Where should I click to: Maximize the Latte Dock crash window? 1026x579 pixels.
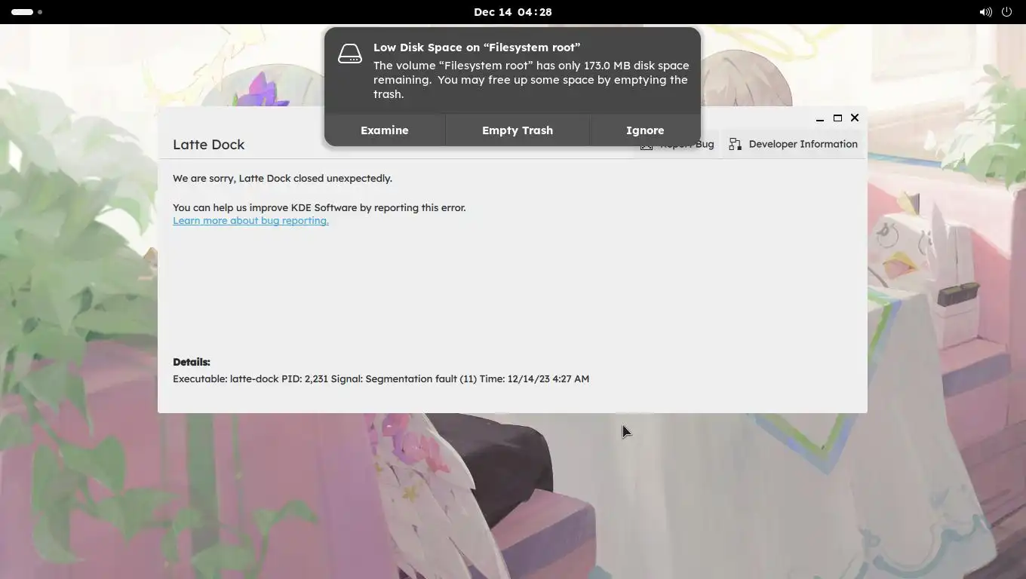click(837, 118)
